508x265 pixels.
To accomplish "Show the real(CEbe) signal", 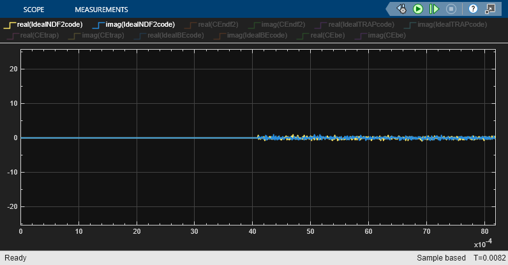I will click(x=321, y=35).
